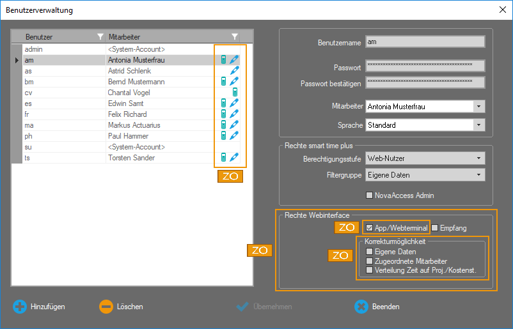Enable the Zugeordnete Mitarbeiter correction option
Screen dimensions: 513x329
369,261
